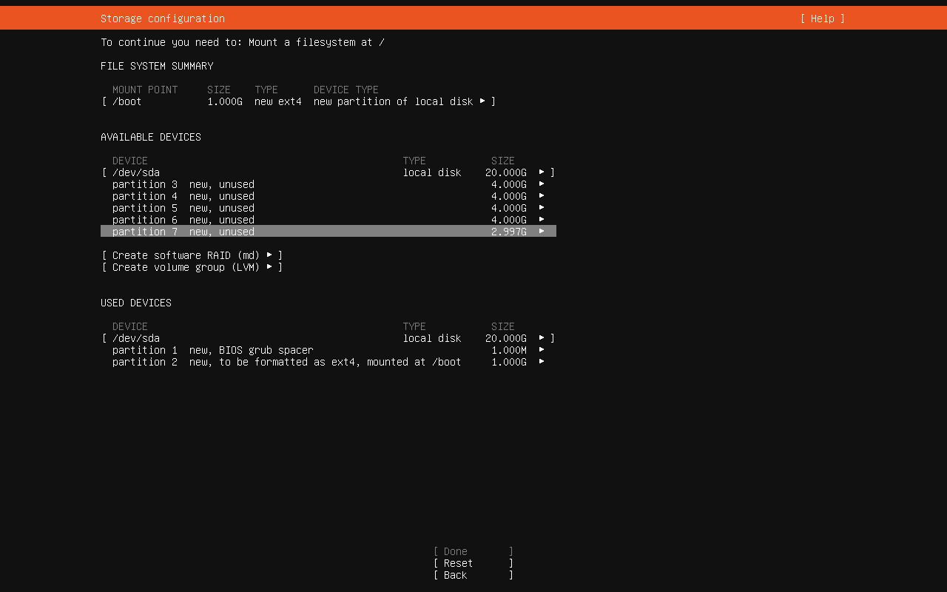Select partition 3 new, unused
This screenshot has width=947, height=592.
click(183, 184)
